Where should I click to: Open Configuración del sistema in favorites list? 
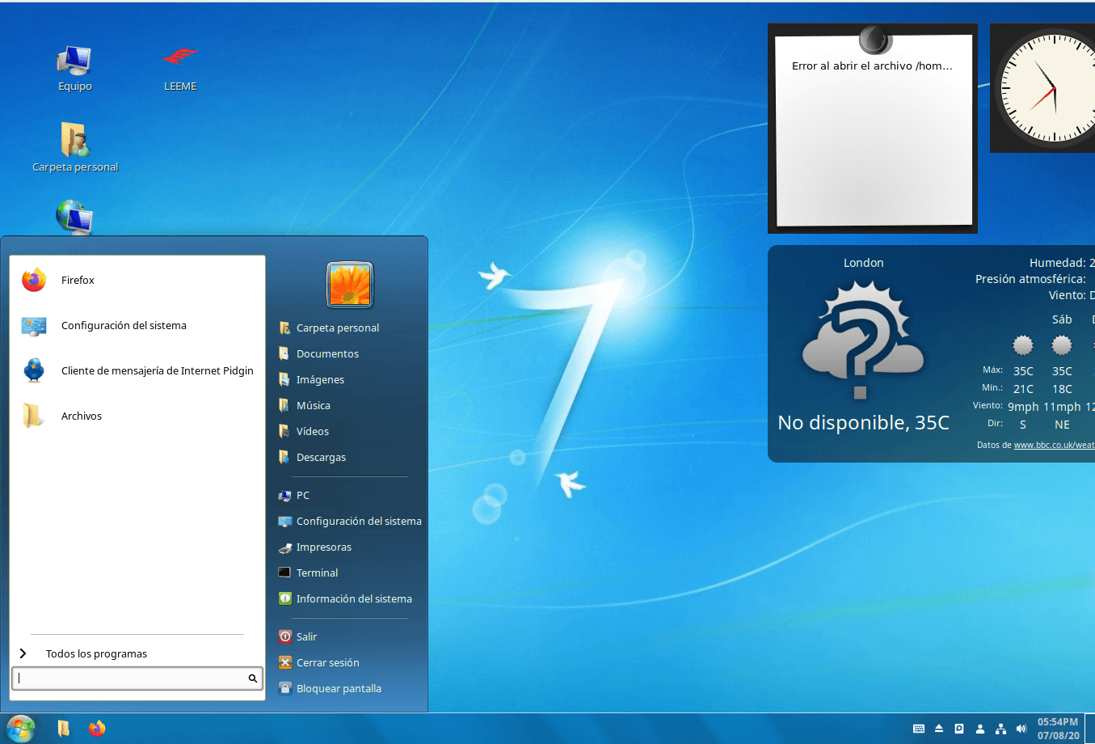pos(137,325)
